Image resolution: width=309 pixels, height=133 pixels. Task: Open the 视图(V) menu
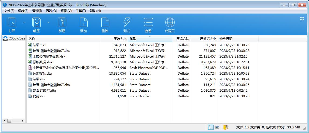(x=66, y=11)
